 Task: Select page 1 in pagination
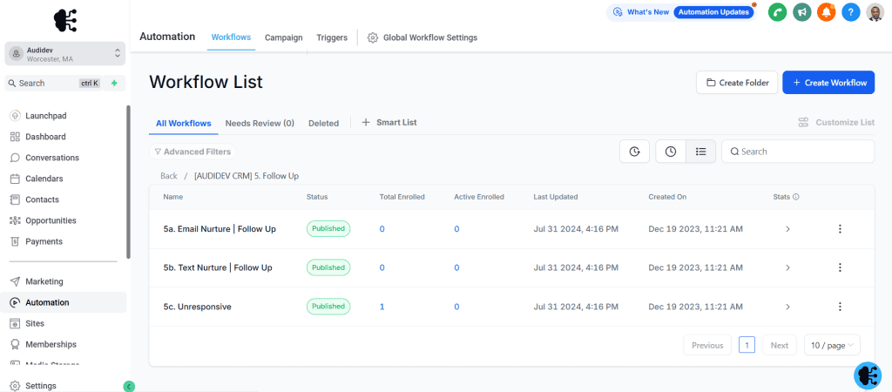[747, 345]
